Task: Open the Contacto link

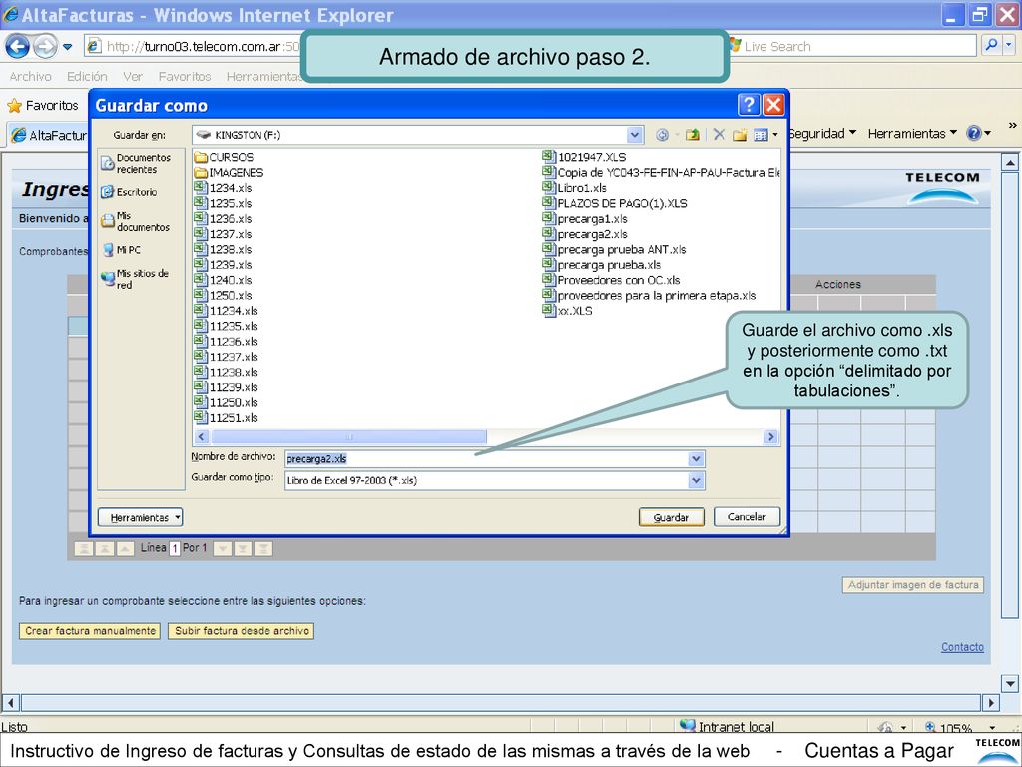Action: tap(962, 647)
